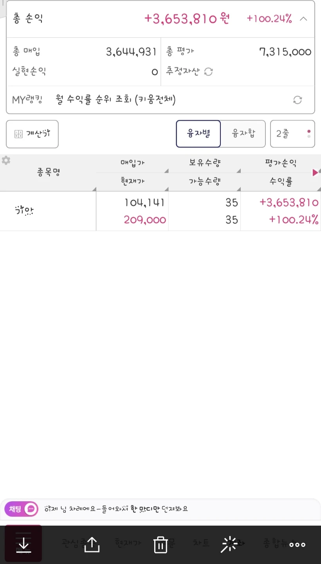Tap the download icon in bottom bar

[x=23, y=544]
